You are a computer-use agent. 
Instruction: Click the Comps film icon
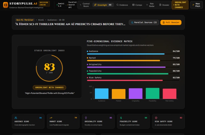[133, 5]
